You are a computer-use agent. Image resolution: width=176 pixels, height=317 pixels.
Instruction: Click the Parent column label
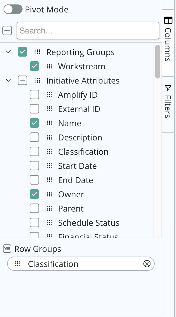point(71,209)
